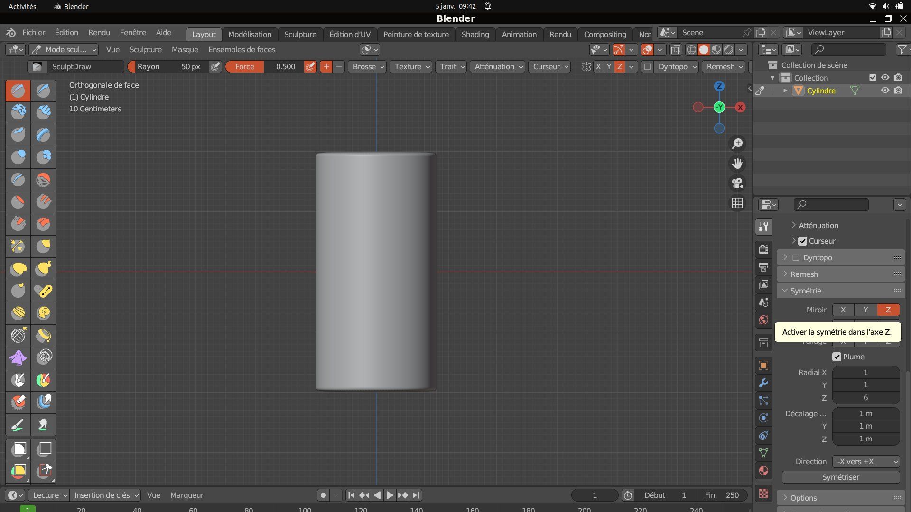This screenshot has height=512, width=911.
Task: Click the Radial Z value field
Action: 865,398
